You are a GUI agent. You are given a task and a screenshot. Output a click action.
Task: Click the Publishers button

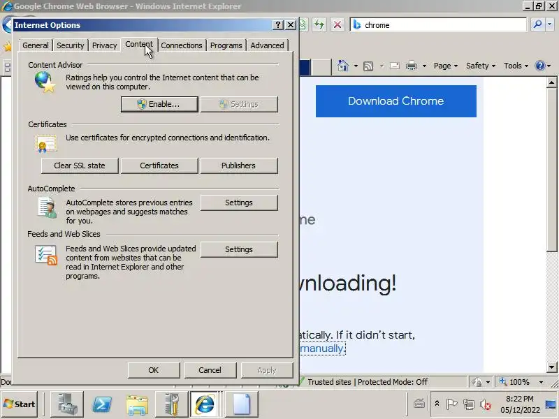pyautogui.click(x=238, y=166)
